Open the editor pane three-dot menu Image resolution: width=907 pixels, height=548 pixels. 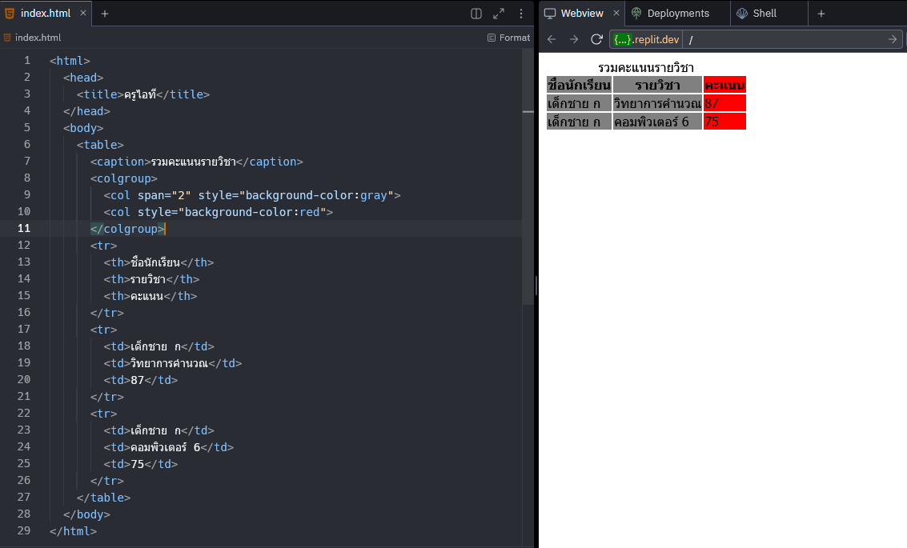521,14
